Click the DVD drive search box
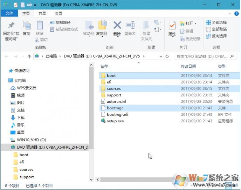The height and width of the screenshot is (190, 241). click(205, 57)
